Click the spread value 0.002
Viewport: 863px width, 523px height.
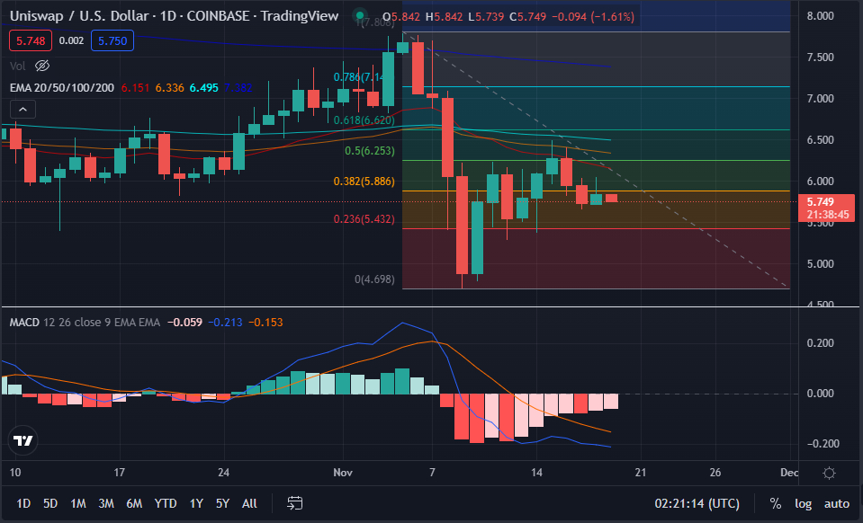[72, 40]
